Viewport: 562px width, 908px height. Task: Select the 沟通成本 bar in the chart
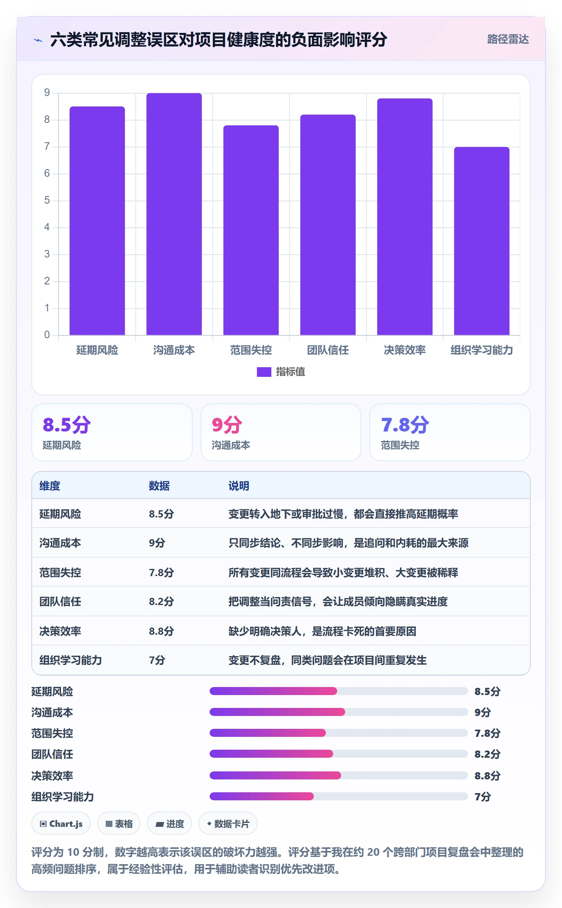(x=174, y=214)
